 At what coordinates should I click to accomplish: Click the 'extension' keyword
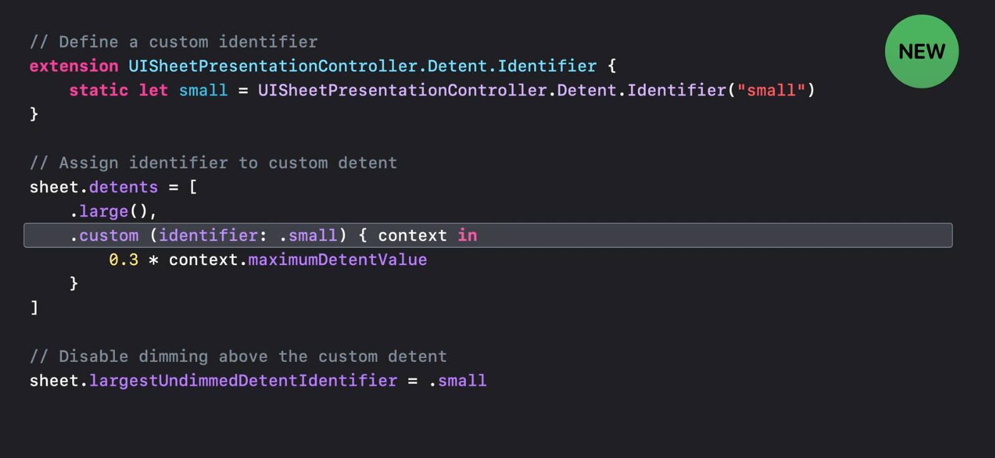(74, 66)
